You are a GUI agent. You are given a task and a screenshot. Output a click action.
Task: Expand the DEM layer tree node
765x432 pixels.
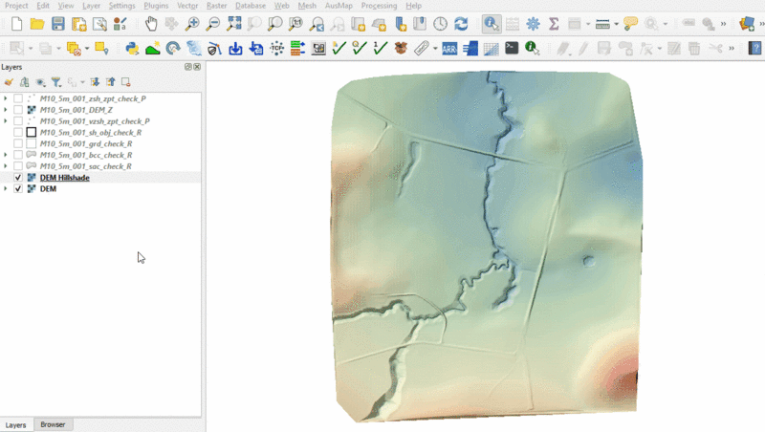(x=6, y=189)
